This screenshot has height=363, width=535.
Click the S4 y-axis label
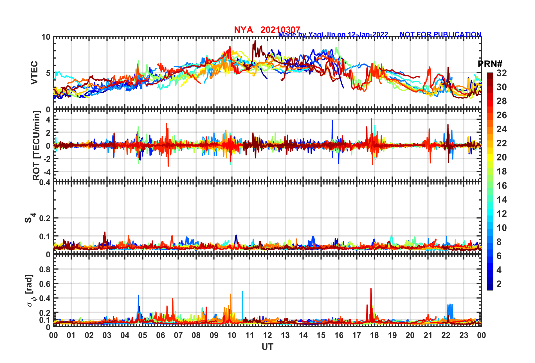(30, 218)
